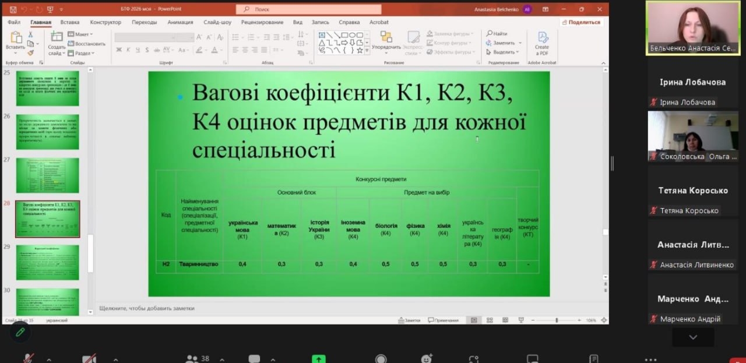Screen dimensions: 746x363
Task: Switch to slide sorter view icon
Action: point(490,320)
